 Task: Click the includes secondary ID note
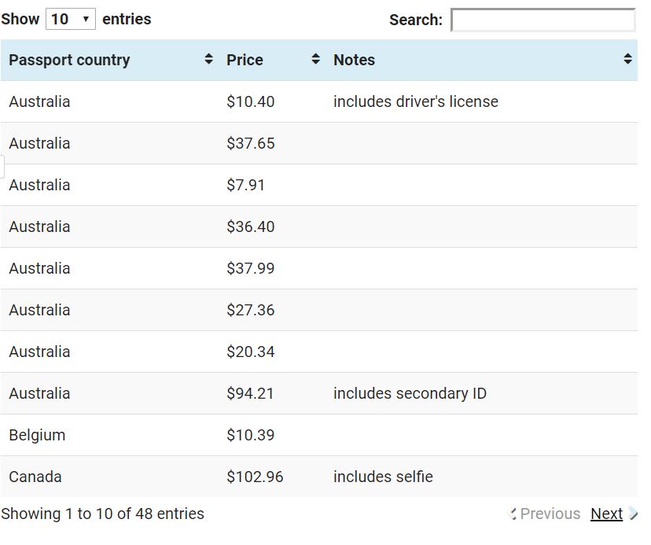pyautogui.click(x=410, y=393)
